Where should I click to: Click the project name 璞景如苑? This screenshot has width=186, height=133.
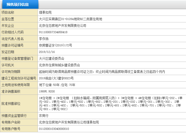45,12
